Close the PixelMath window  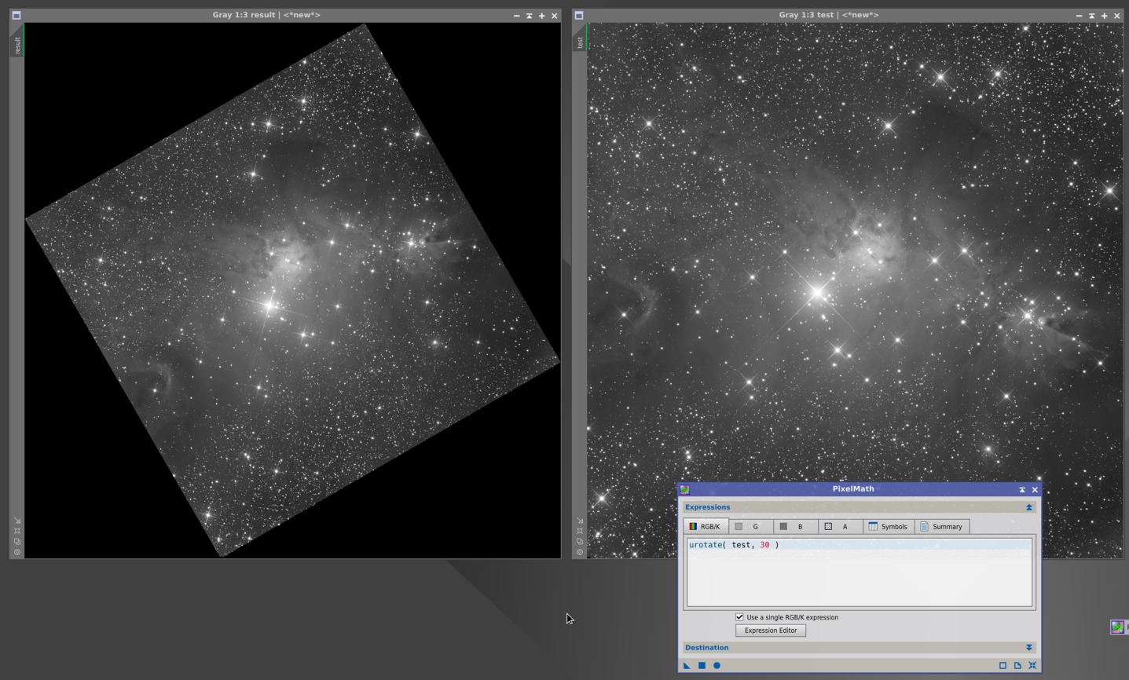tap(1035, 489)
